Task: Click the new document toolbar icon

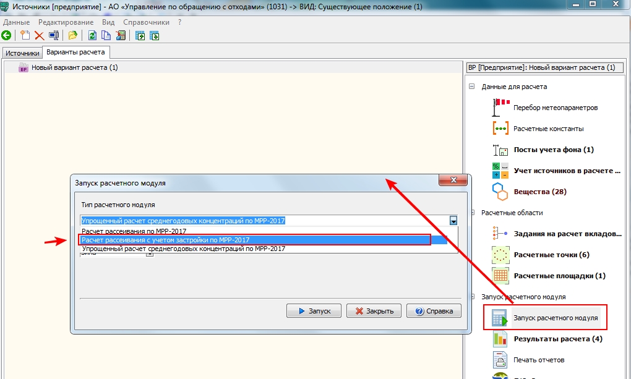Action: pyautogui.click(x=25, y=35)
